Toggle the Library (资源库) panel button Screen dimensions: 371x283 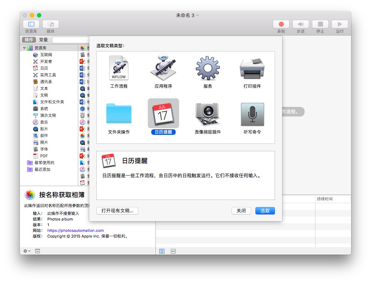tap(31, 24)
